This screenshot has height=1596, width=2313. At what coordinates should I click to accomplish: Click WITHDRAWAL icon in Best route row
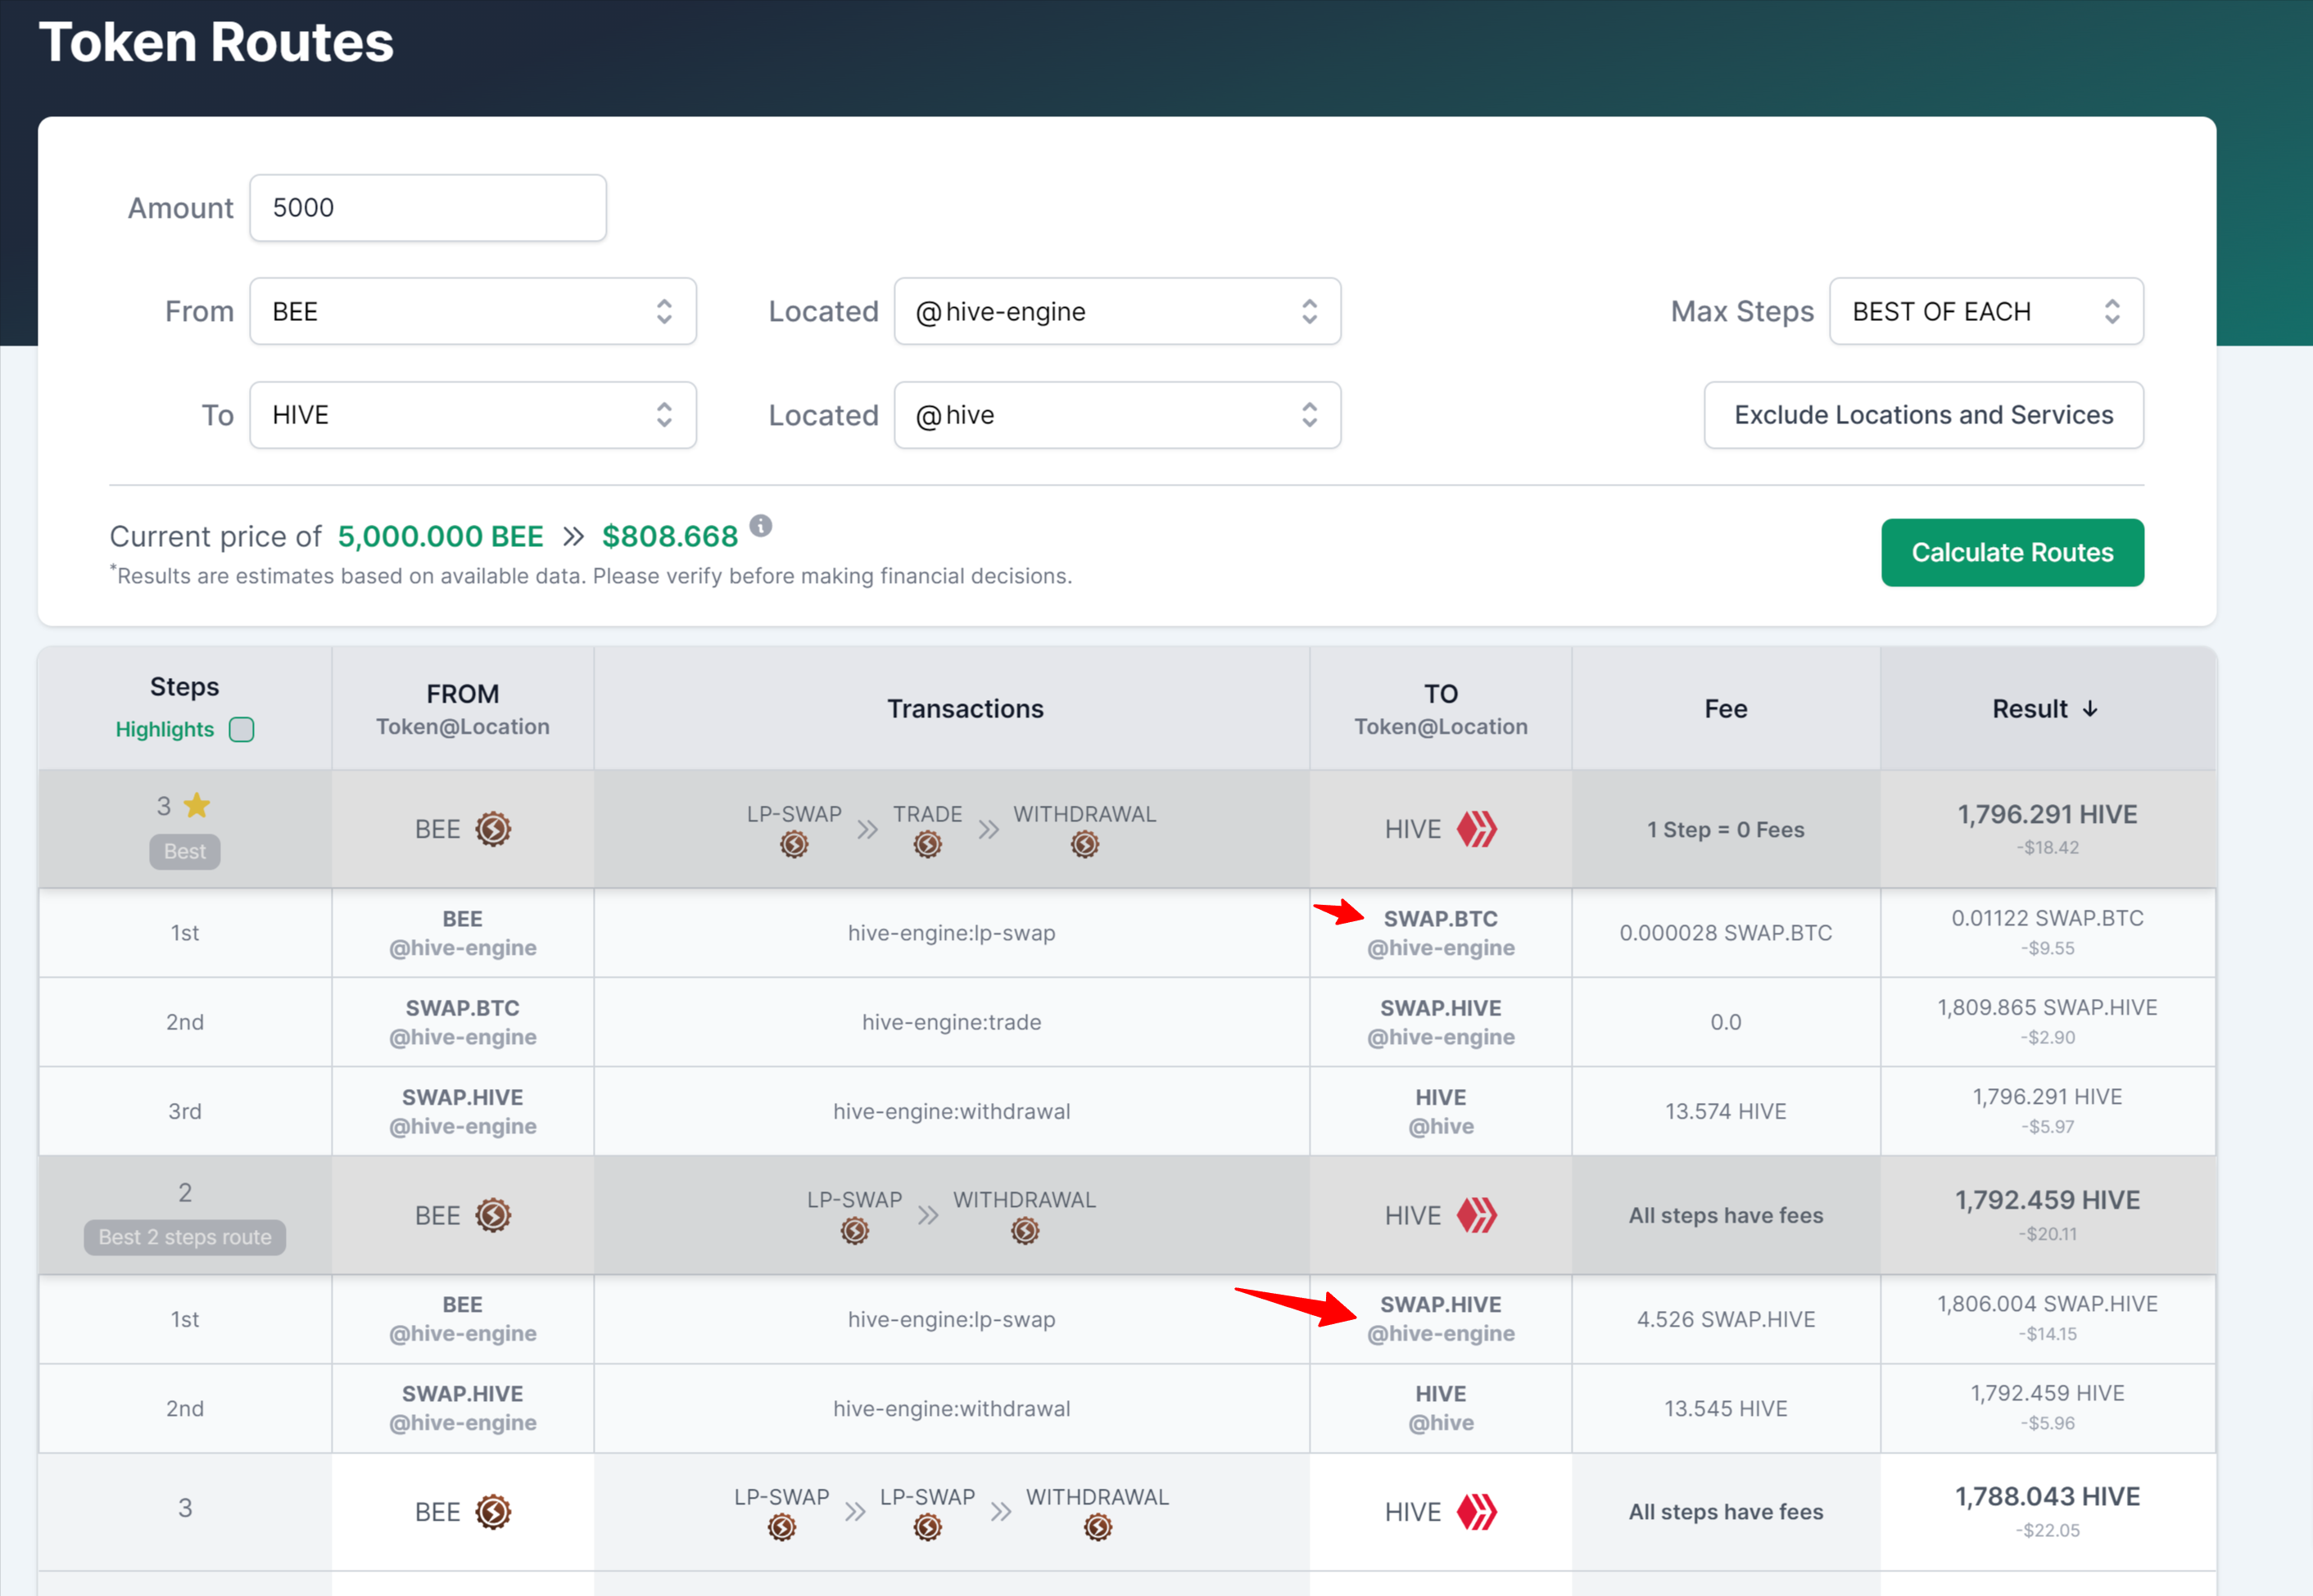1084,845
